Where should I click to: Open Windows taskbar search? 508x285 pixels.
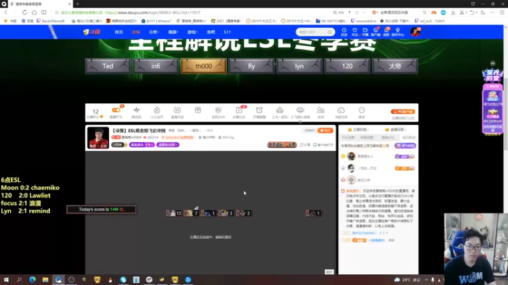click(x=19, y=280)
